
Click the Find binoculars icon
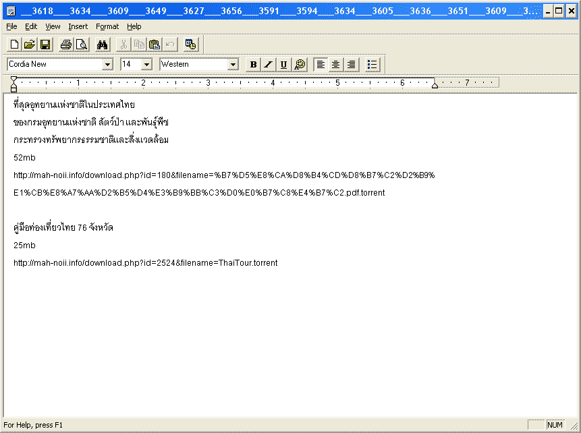tap(103, 45)
